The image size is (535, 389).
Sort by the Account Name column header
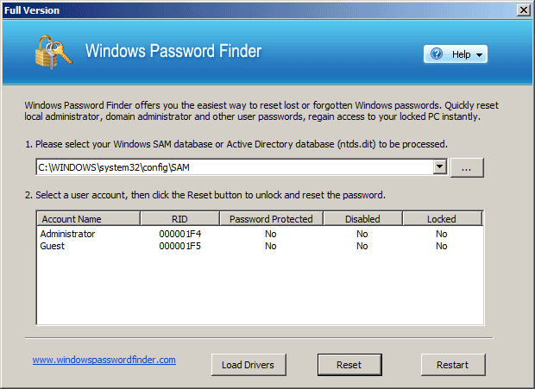[x=88, y=219]
